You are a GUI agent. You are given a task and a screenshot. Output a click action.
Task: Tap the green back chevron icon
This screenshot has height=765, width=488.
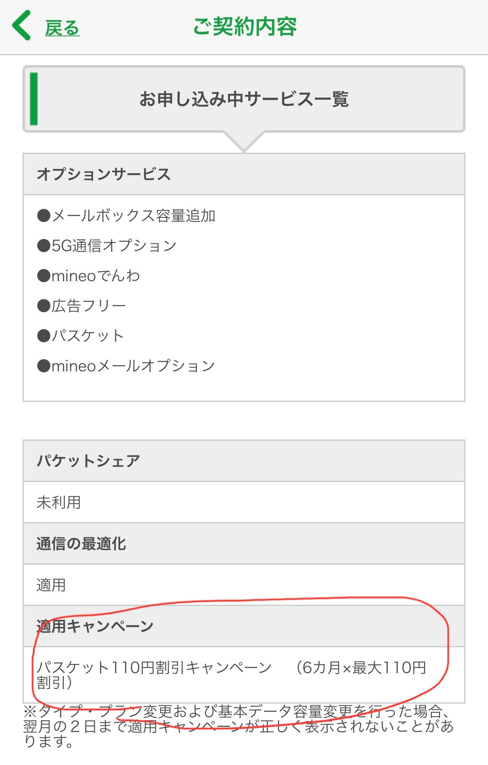click(22, 26)
